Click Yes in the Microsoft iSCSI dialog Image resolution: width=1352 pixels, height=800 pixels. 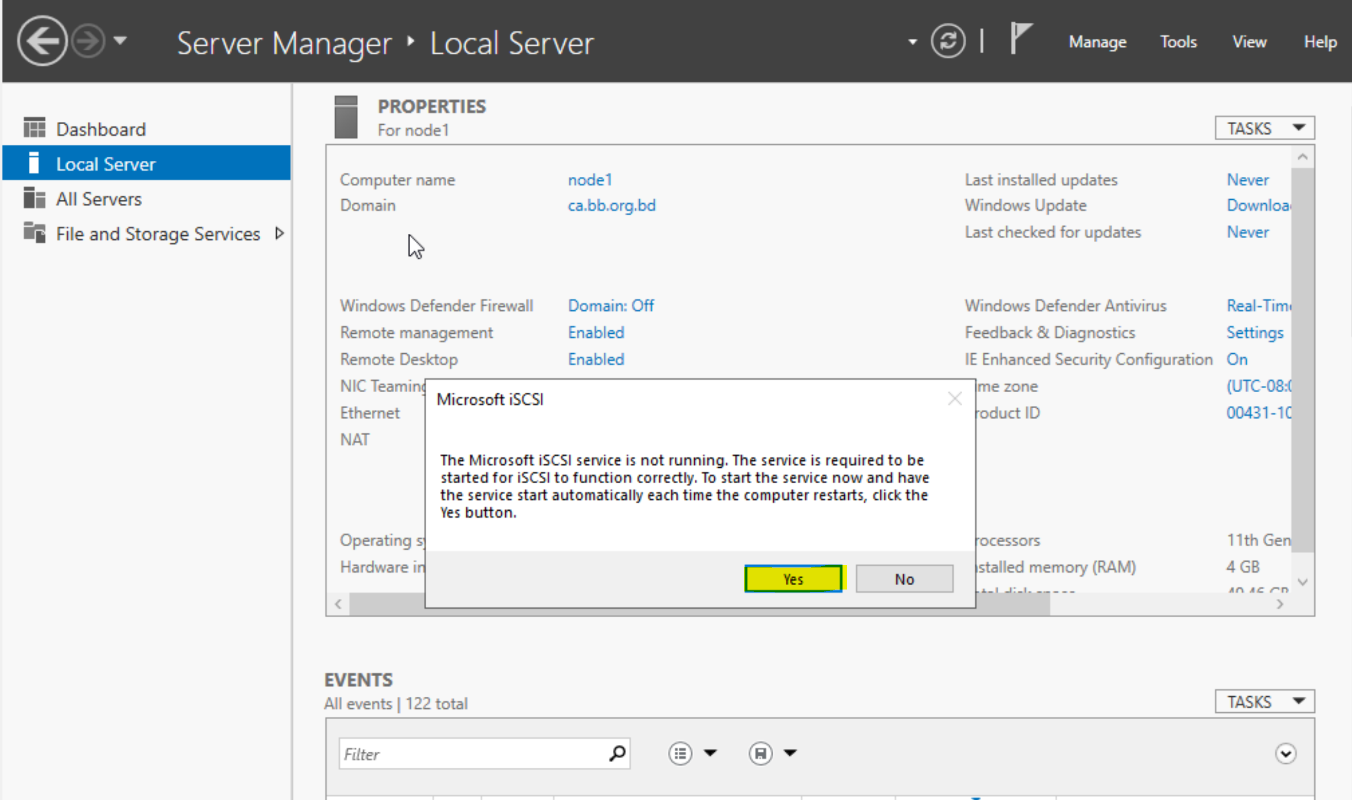793,579
